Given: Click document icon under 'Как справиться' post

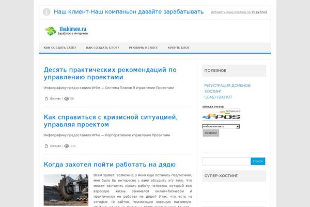Looking at the screenshot, I should click(x=47, y=146).
